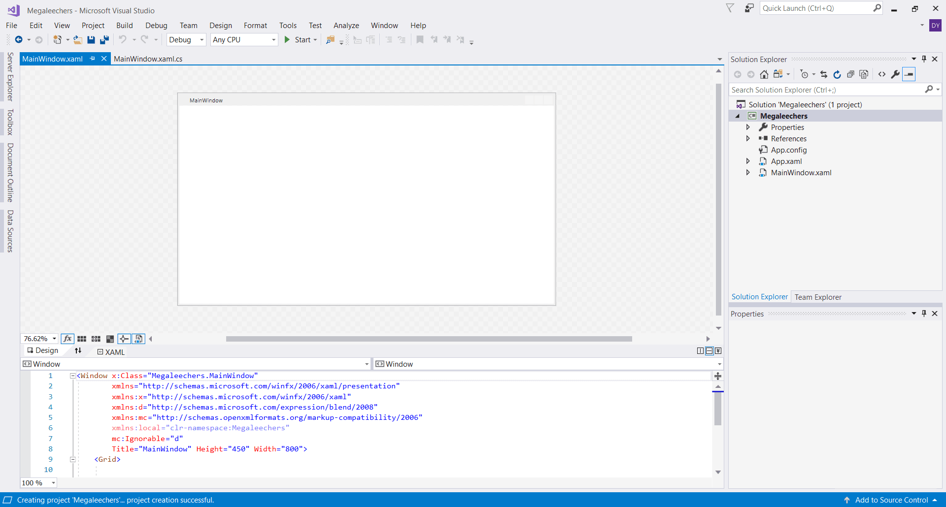The width and height of the screenshot is (946, 507).
Task: Toggle Preview Selected Items in Solution Explorer
Action: (909, 74)
